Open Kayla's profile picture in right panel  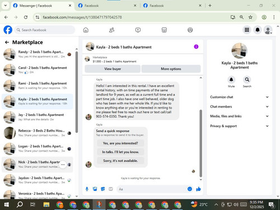point(239,50)
